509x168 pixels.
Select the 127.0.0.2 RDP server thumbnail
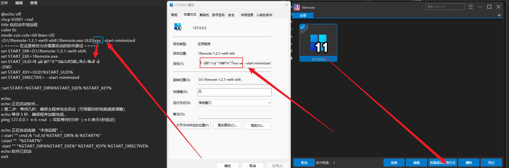coord(318,43)
